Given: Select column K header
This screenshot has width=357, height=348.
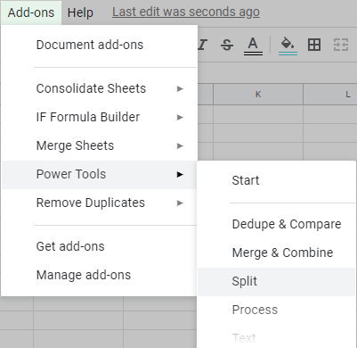Looking at the screenshot, I should (258, 95).
